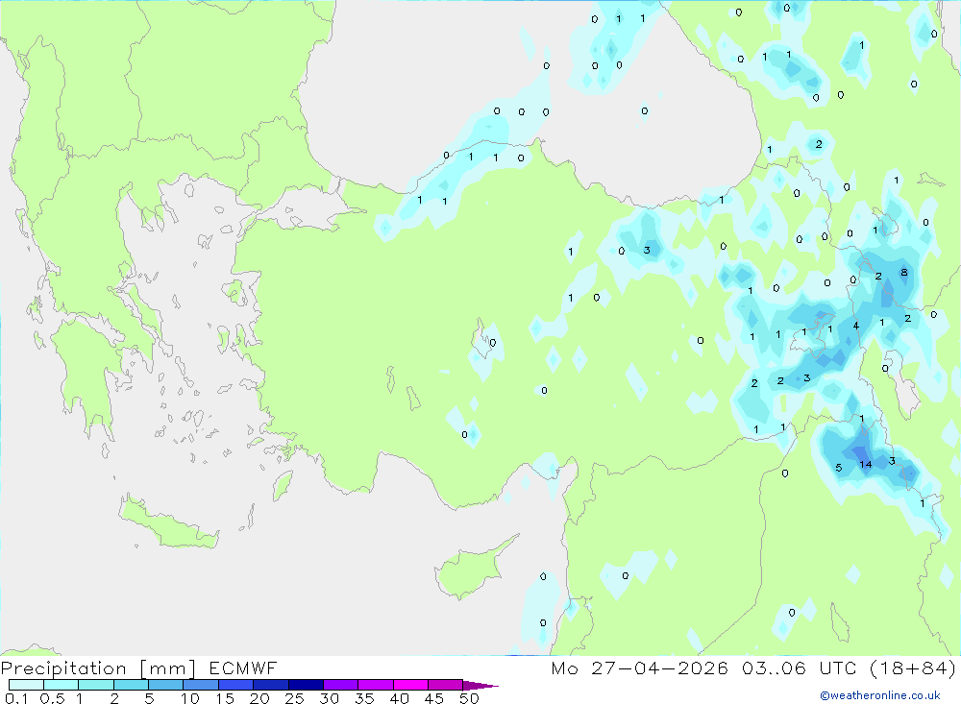Select the 'ECMWF' model label
961x704 pixels.
coord(243,668)
